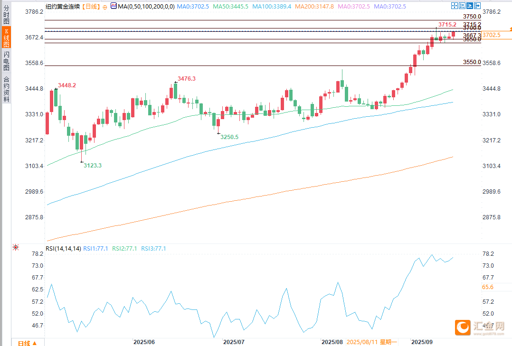
Task: Click the MA200:3147.8 value
Action: coord(314,7)
